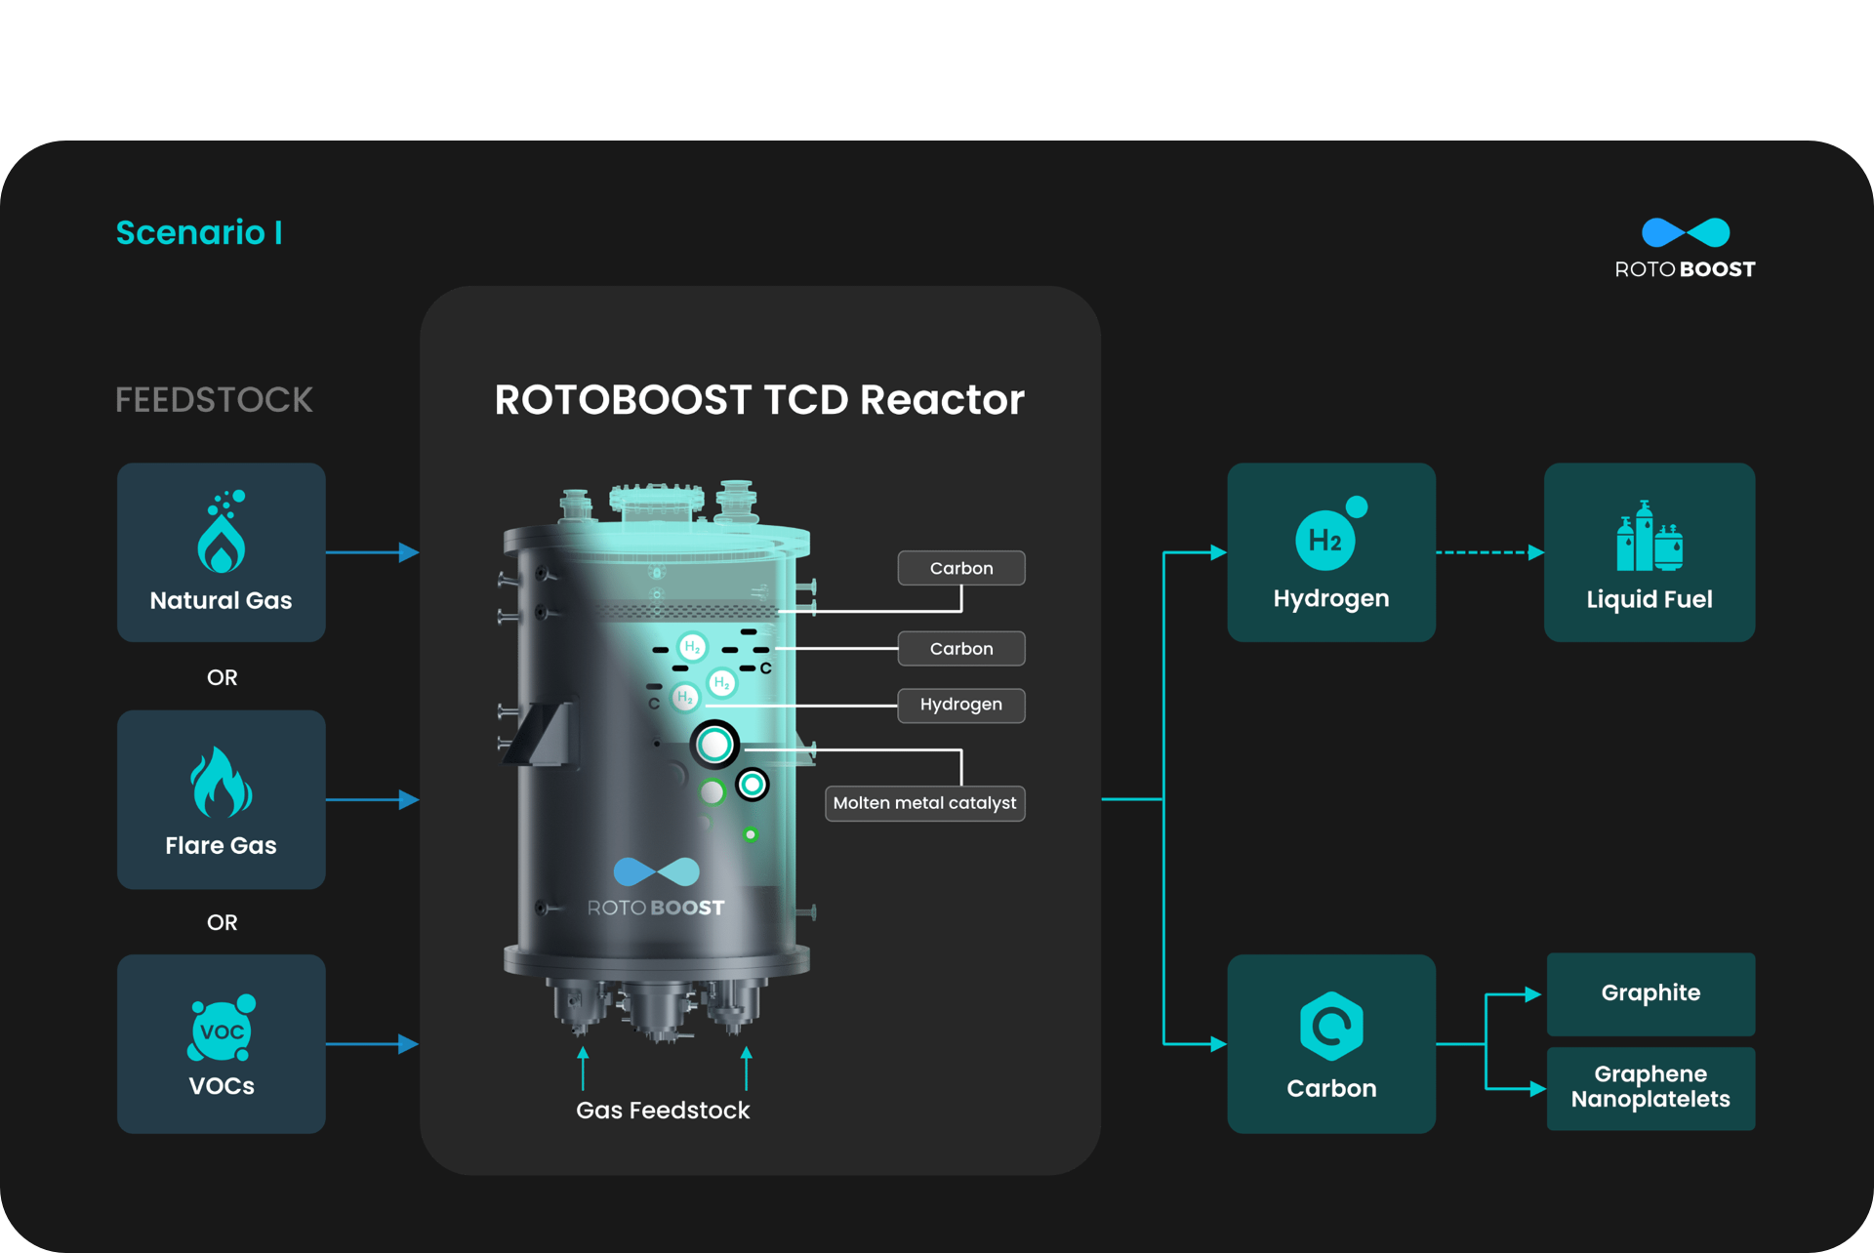Select the VOCs molecule icon

[x=221, y=1030]
